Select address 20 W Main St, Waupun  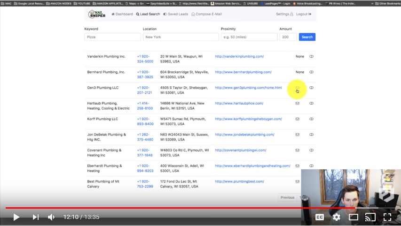tap(181, 59)
